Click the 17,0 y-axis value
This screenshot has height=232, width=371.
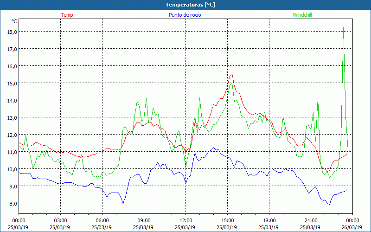coord(13,49)
